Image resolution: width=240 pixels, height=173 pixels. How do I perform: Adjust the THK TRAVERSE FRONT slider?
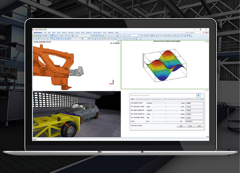point(166,118)
